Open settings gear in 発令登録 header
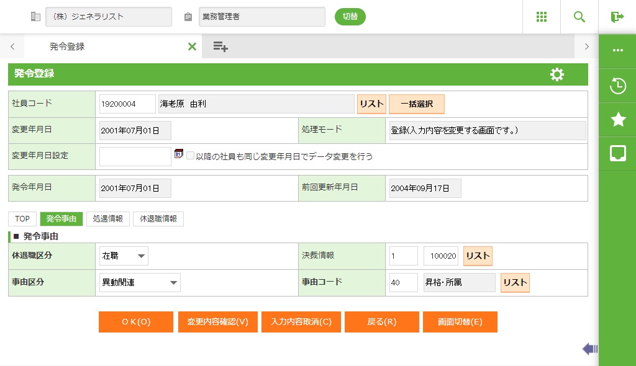The width and height of the screenshot is (636, 366). coord(557,74)
